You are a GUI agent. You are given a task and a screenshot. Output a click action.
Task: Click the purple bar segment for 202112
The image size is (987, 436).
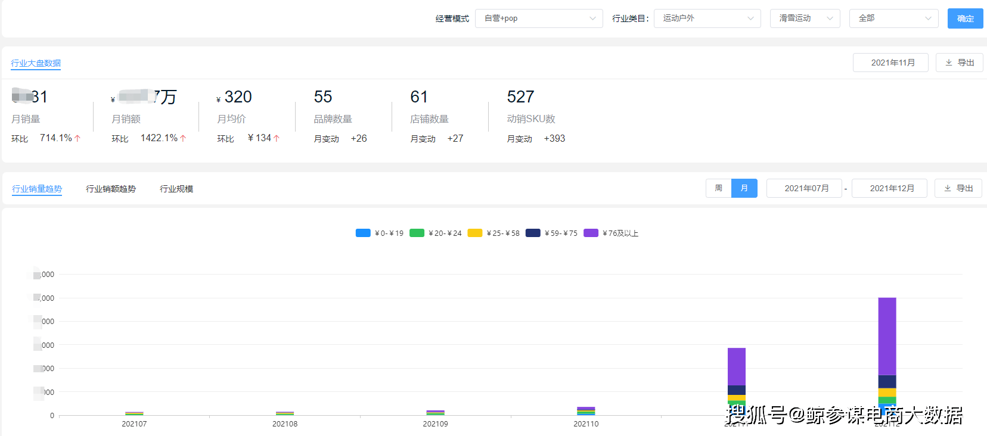click(x=887, y=336)
